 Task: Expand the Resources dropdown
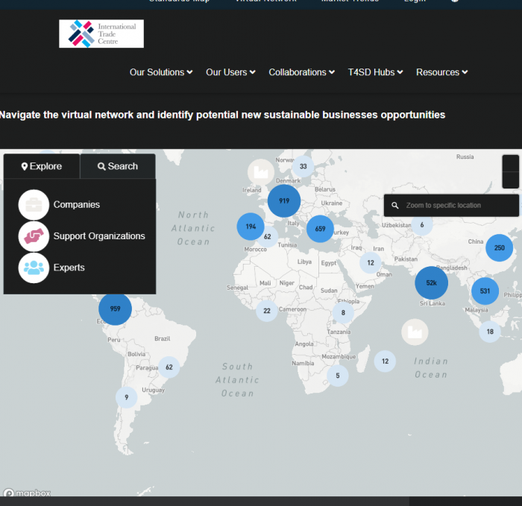point(441,72)
